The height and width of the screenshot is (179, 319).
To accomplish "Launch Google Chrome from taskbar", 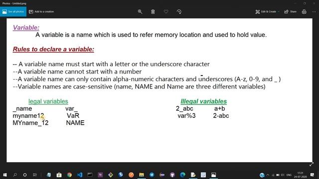I will (x=69, y=175).
